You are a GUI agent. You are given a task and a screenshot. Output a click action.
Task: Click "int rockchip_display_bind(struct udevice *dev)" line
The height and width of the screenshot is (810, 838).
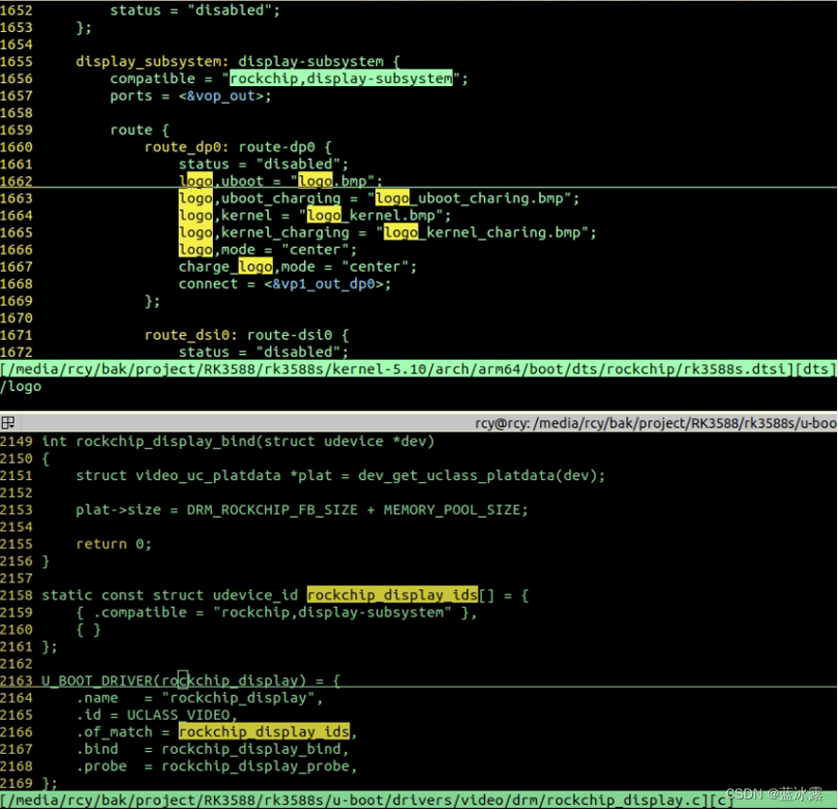point(238,441)
